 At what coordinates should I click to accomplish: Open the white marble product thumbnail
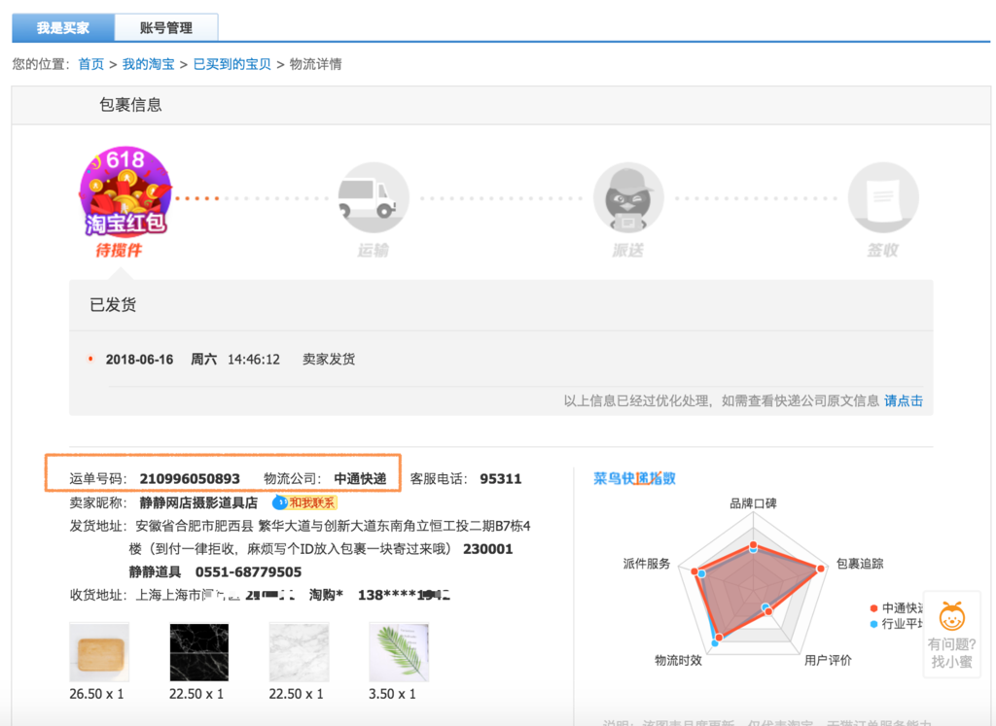pyautogui.click(x=300, y=652)
